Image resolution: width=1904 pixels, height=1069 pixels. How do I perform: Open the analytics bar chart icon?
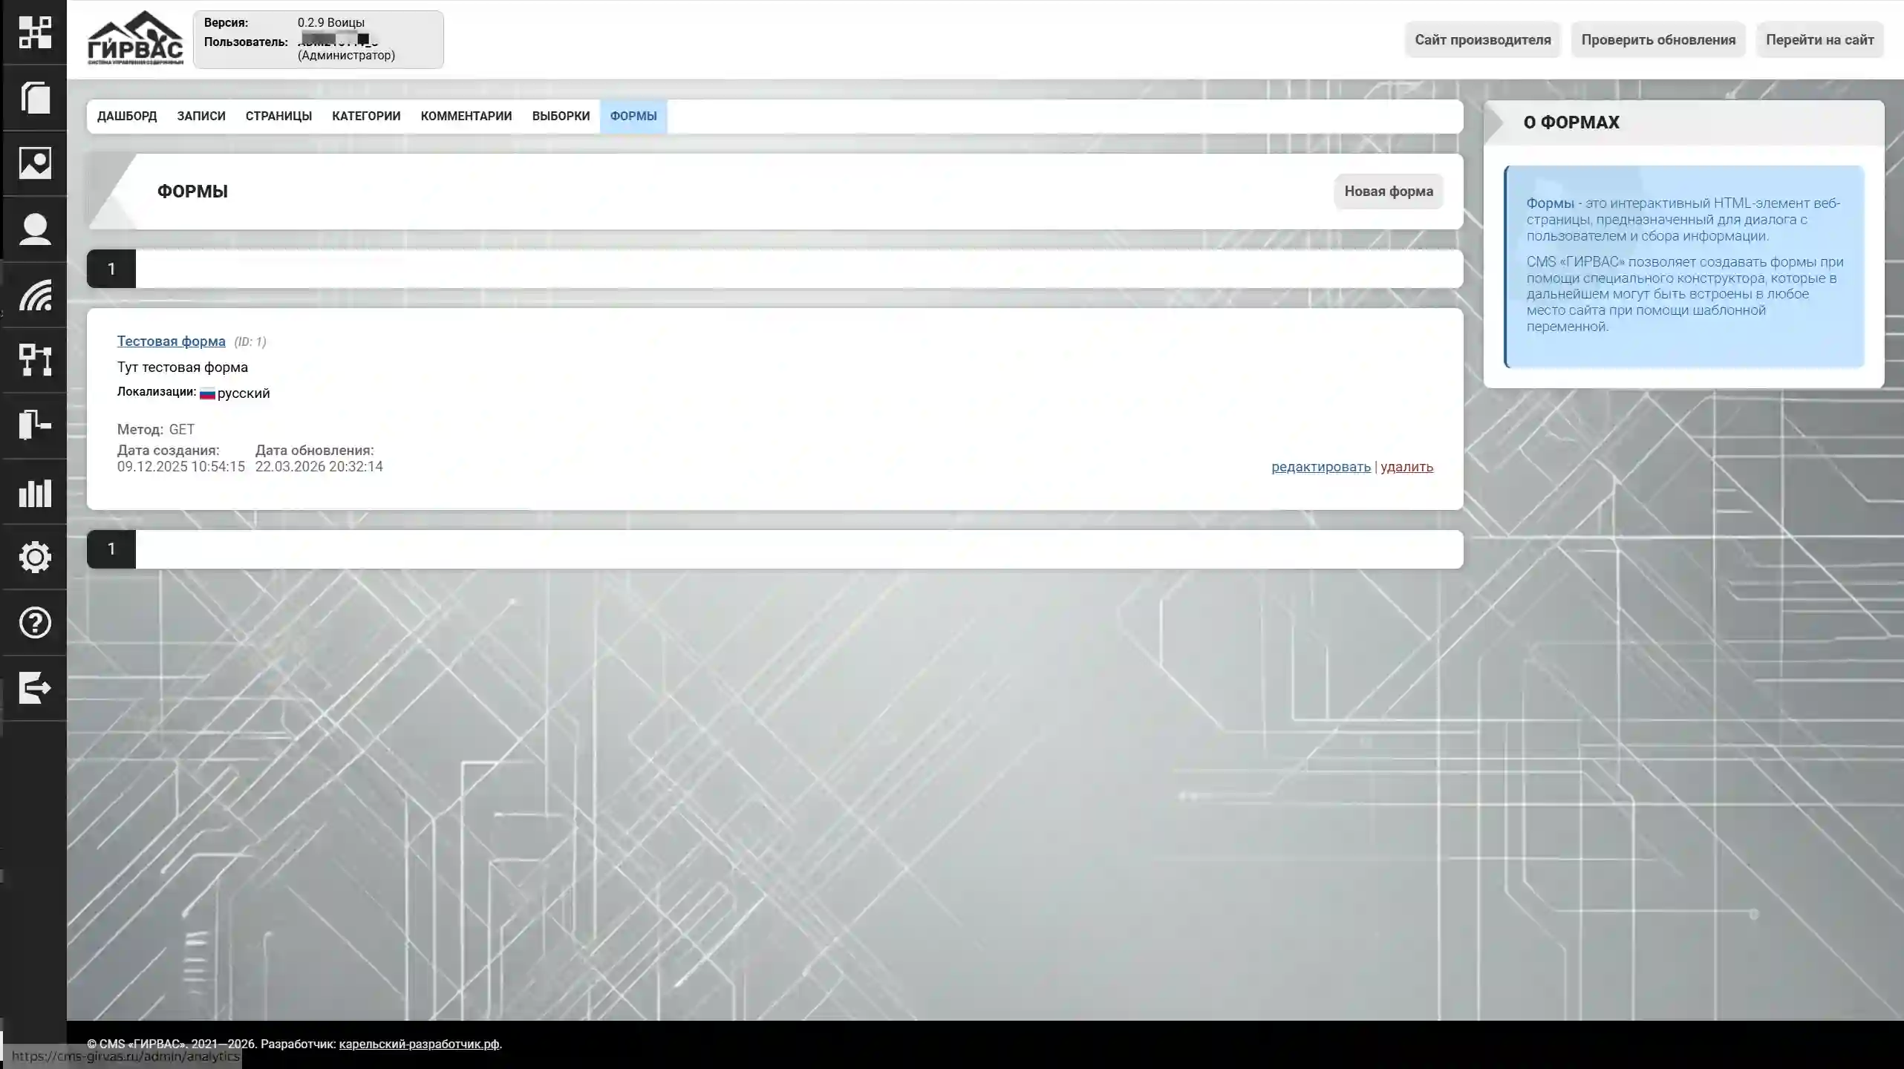(35, 492)
